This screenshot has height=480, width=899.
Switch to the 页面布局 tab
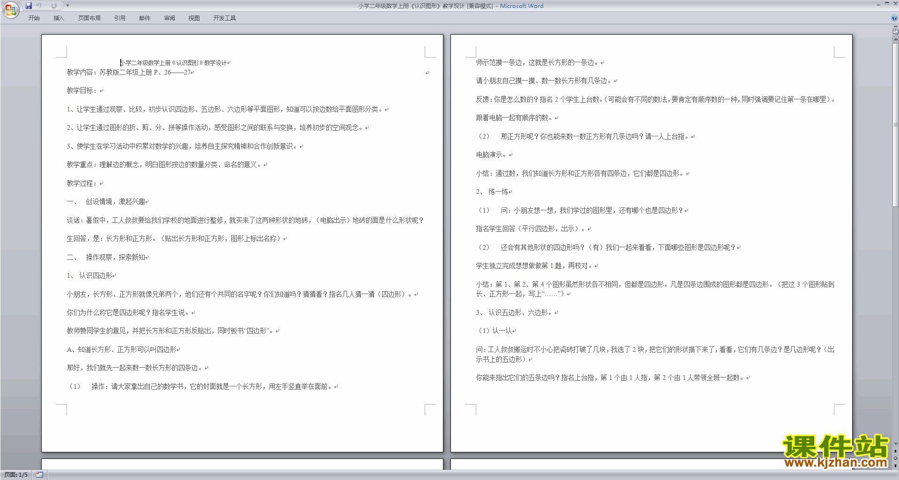89,18
